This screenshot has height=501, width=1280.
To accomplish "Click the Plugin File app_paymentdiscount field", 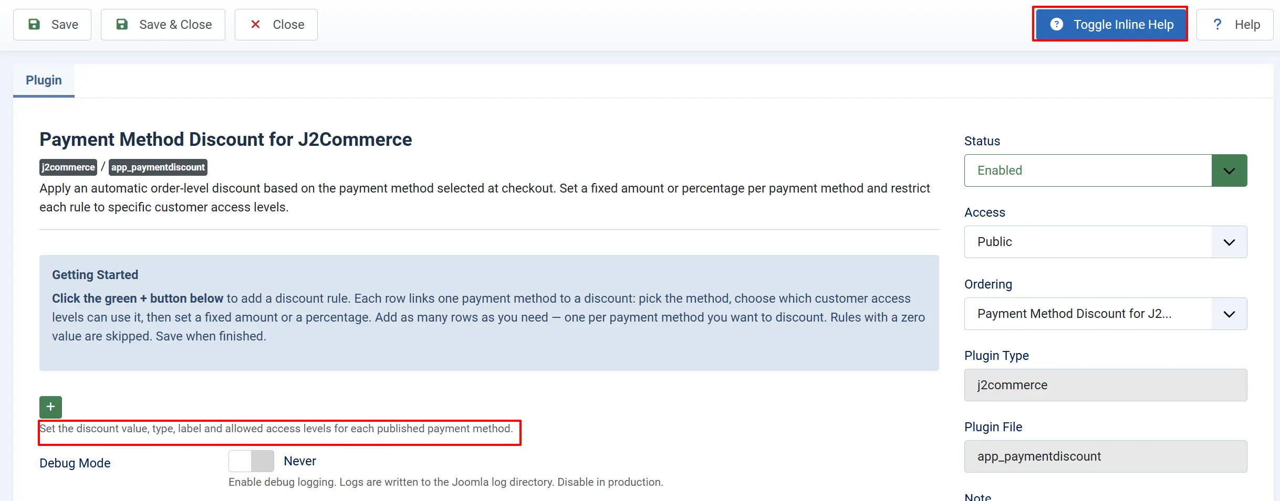I will click(1106, 456).
